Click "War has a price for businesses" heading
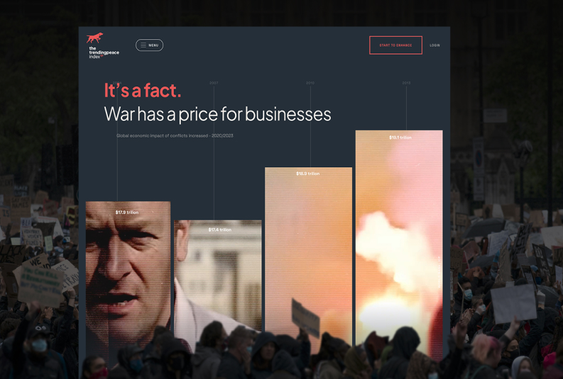Viewport: 563px width, 379px height. point(217,114)
